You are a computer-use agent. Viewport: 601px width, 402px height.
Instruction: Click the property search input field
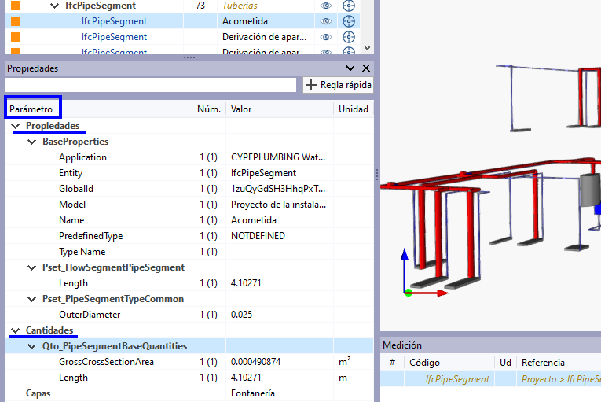[150, 85]
